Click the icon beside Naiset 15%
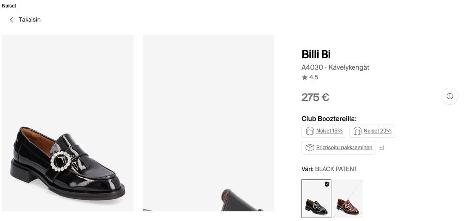This screenshot has height=221, width=472. [310, 131]
